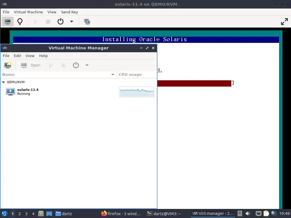Click the Run icon in the Virtual Machine Manager toolbar
This screenshot has height=218, width=291.
click(x=51, y=65)
